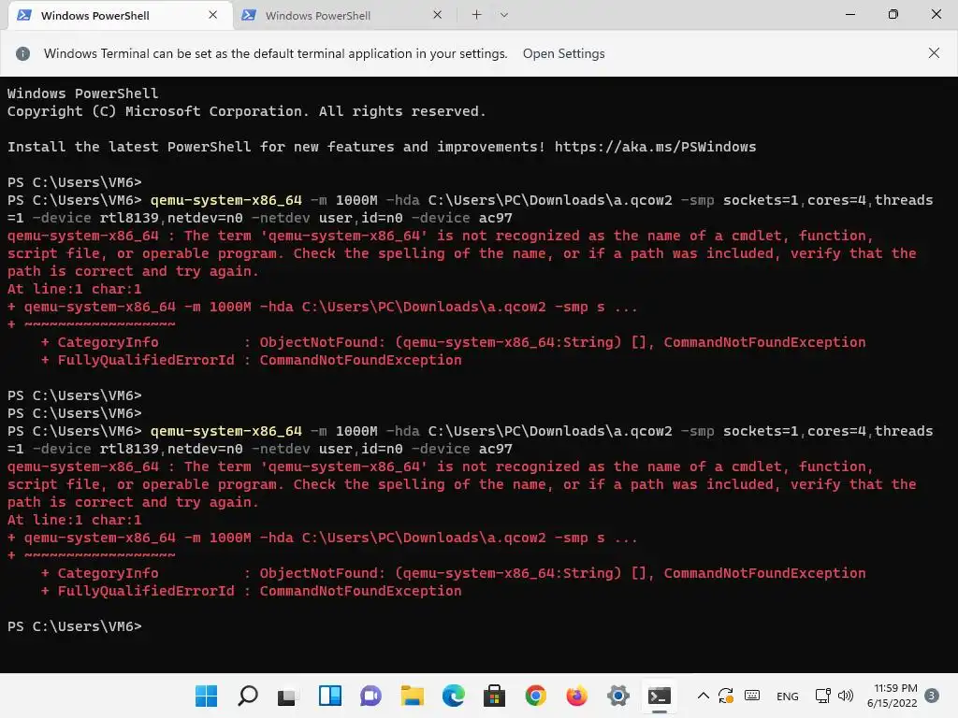Open File Explorer from the taskbar
This screenshot has height=718, width=958.
tap(413, 696)
